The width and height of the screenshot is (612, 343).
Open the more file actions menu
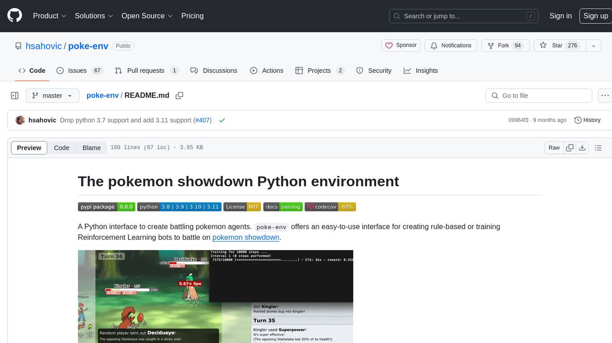[x=604, y=96]
